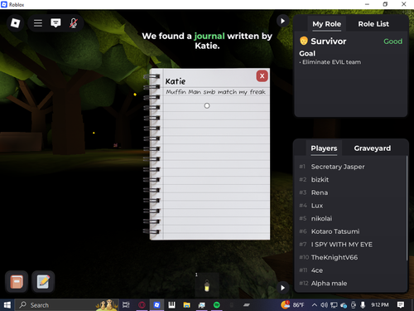
Task: Click the players list scrollbar
Action: (407, 208)
